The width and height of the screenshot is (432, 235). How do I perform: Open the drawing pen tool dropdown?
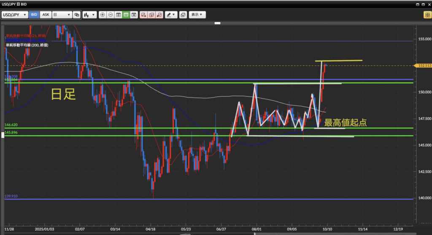point(171,15)
